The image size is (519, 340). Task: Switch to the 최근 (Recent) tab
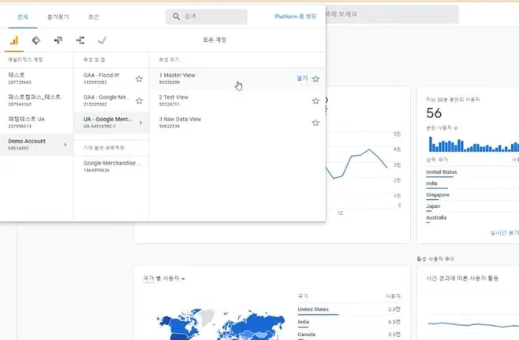coord(93,17)
